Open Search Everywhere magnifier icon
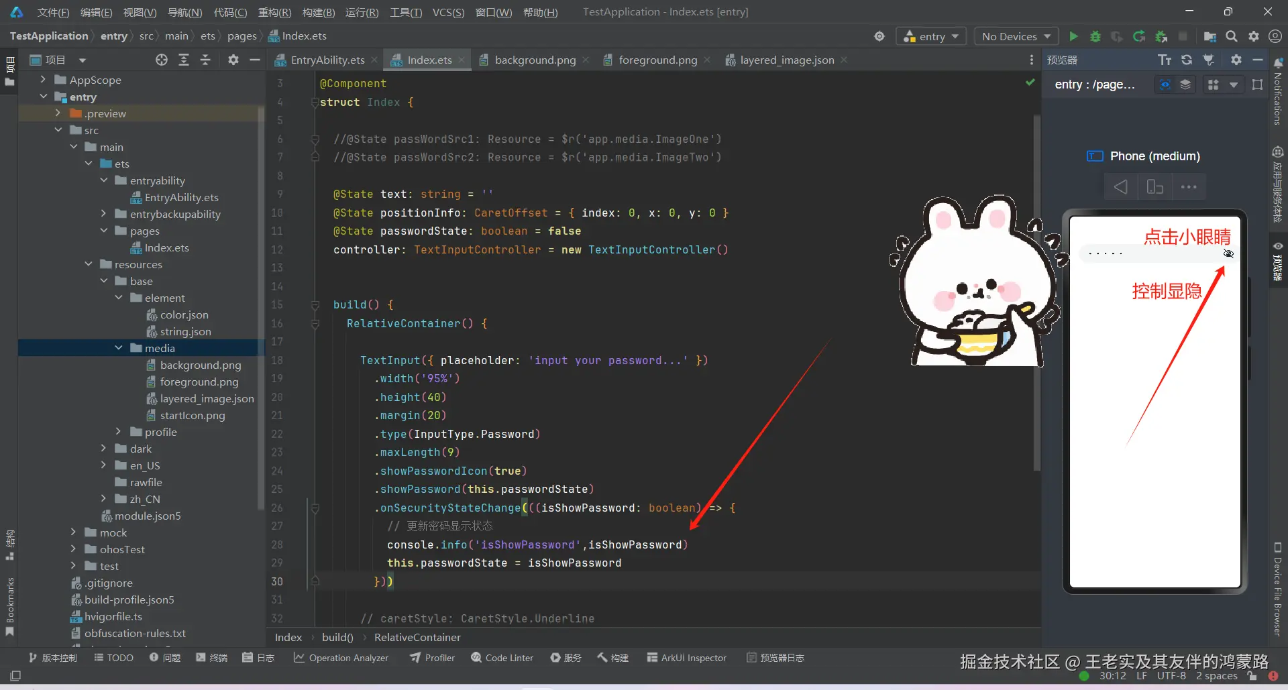 1232,36
